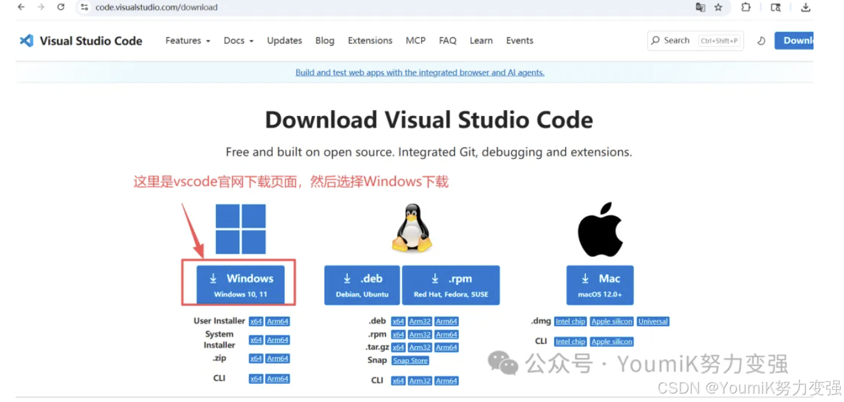Click the .deb Debian, Ubuntu download button
The width and height of the screenshot is (844, 402).
pos(362,285)
